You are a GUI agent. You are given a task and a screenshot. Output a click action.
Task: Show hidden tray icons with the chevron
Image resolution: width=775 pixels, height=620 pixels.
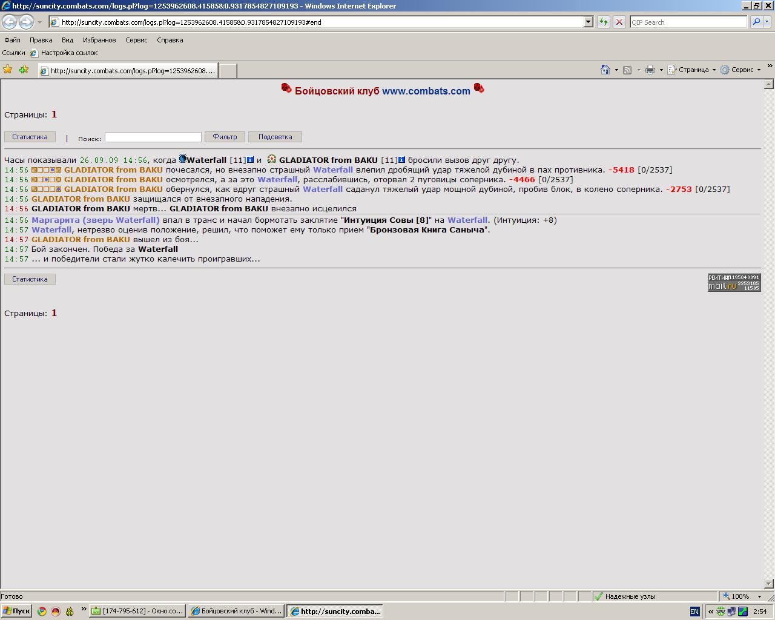710,612
